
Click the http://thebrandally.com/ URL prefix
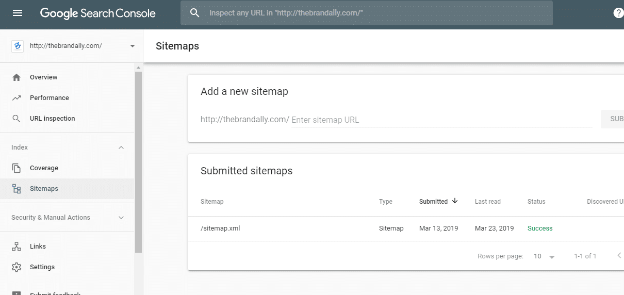pyautogui.click(x=245, y=120)
